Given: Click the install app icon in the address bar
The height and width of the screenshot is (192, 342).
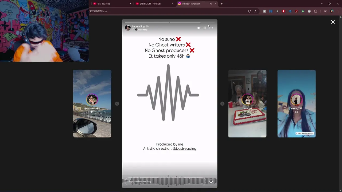Looking at the screenshot, I should tap(250, 11).
